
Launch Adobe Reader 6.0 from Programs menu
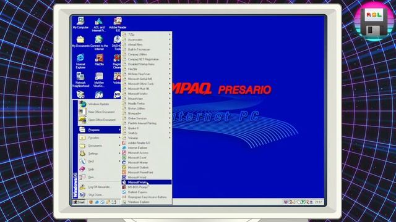click(147, 142)
